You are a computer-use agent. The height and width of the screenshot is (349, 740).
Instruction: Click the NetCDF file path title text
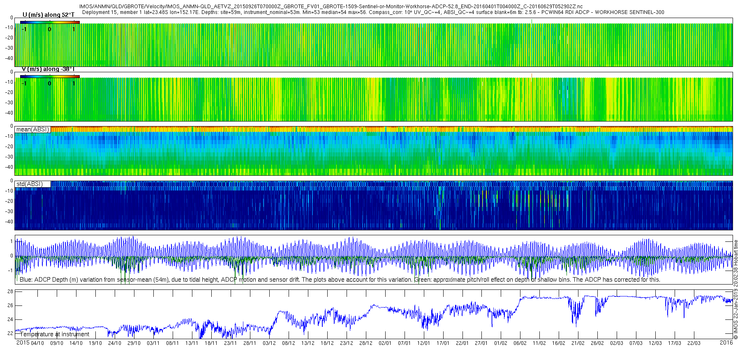[331, 7]
